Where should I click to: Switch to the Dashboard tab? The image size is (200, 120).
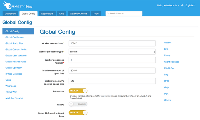click(10, 14)
